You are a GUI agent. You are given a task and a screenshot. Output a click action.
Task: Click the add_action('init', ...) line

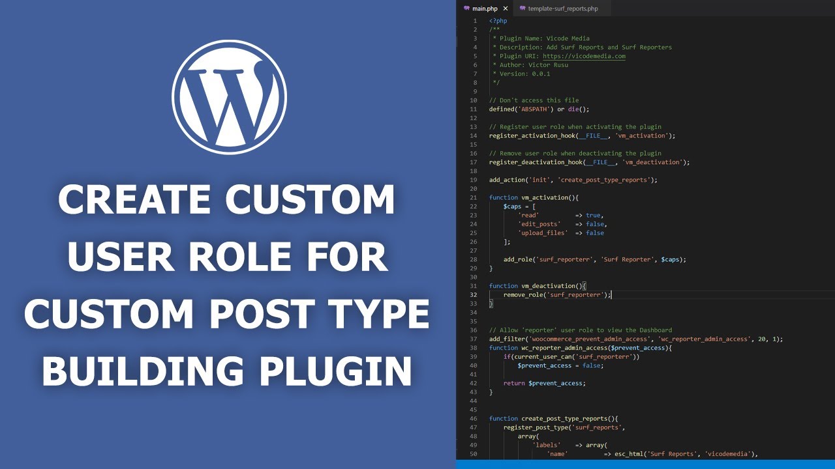click(573, 180)
